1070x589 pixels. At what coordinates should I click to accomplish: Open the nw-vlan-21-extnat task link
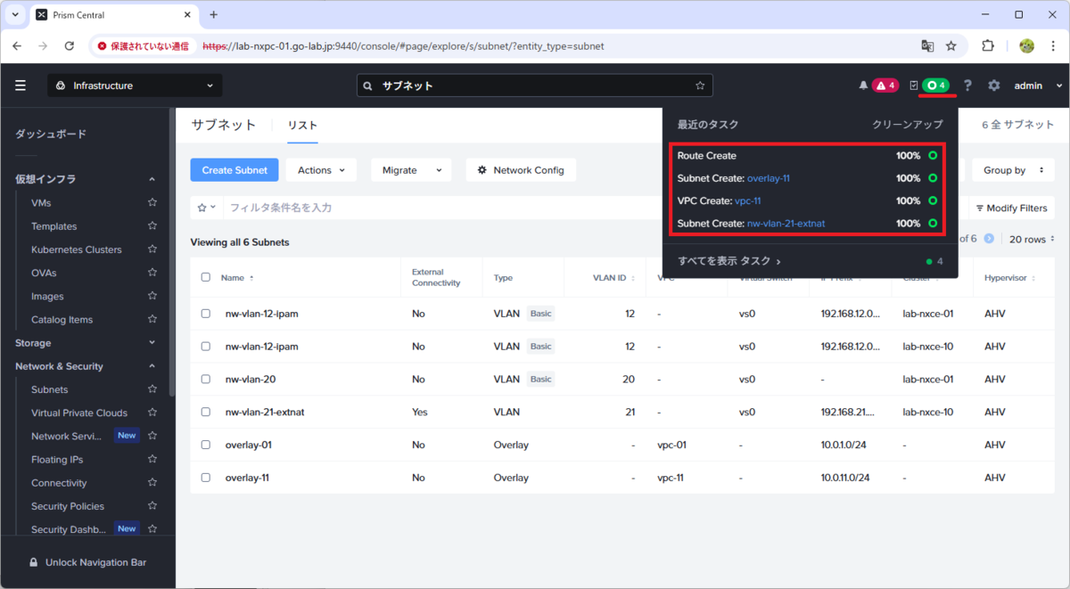[x=786, y=224]
